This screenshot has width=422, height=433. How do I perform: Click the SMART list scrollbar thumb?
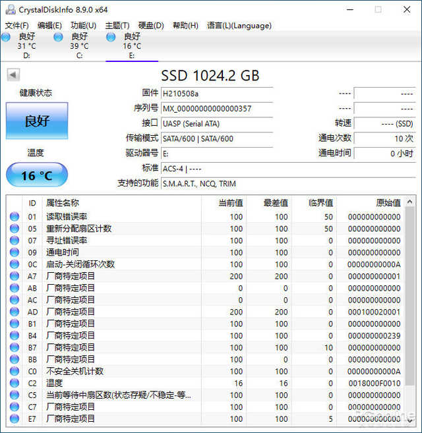tap(410, 296)
